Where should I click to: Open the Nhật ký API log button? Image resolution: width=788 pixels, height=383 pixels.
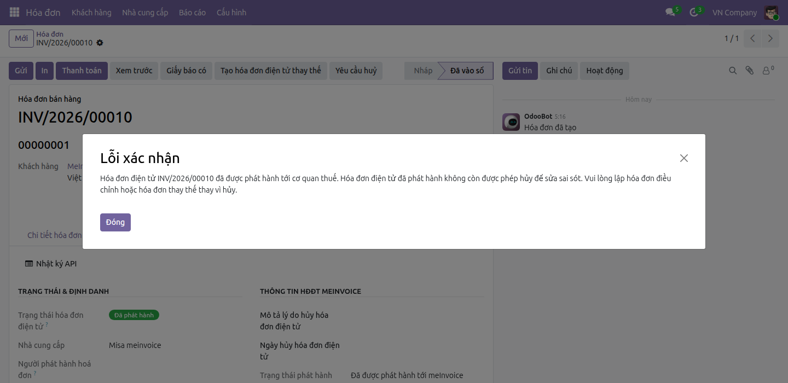[x=51, y=264]
